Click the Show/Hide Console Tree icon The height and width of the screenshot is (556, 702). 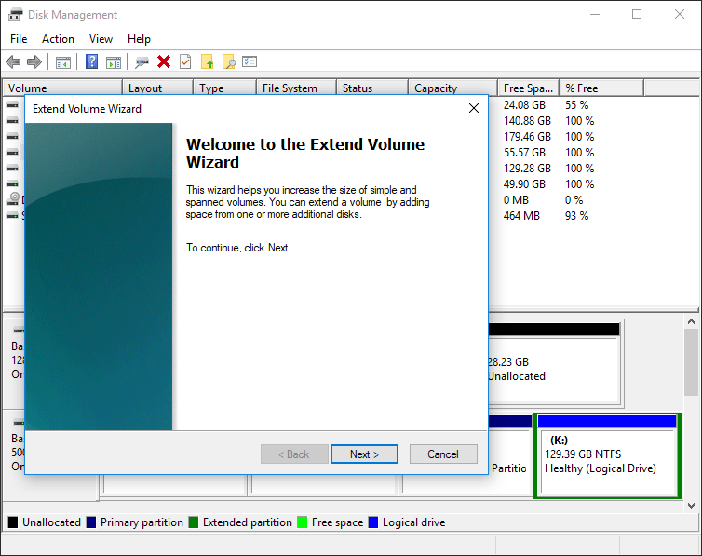point(63,62)
